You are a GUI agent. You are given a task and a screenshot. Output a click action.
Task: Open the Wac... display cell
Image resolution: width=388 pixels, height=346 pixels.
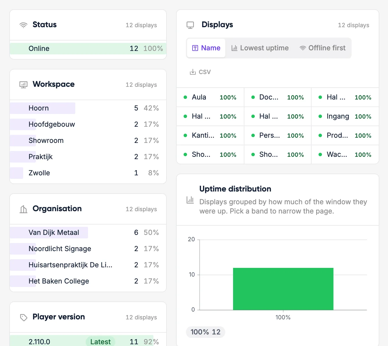point(345,154)
